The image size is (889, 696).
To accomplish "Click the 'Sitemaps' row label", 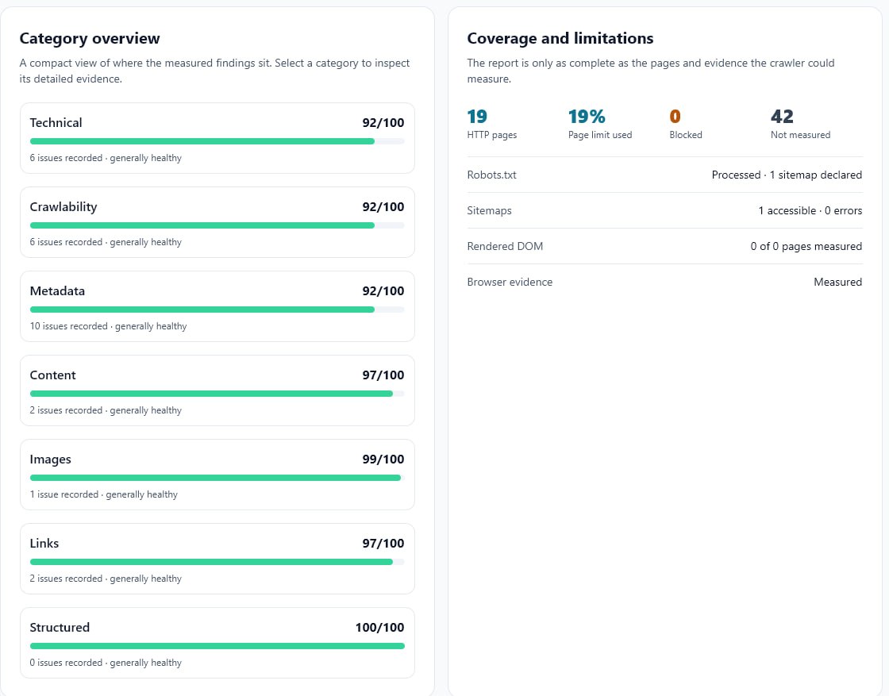I will point(489,211).
